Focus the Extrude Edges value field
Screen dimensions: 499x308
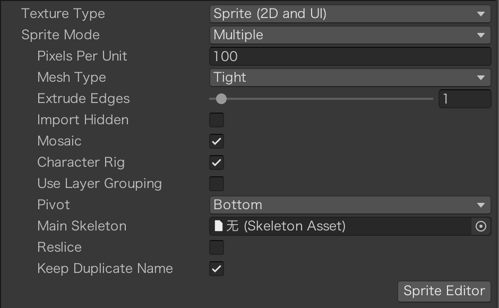tap(464, 99)
